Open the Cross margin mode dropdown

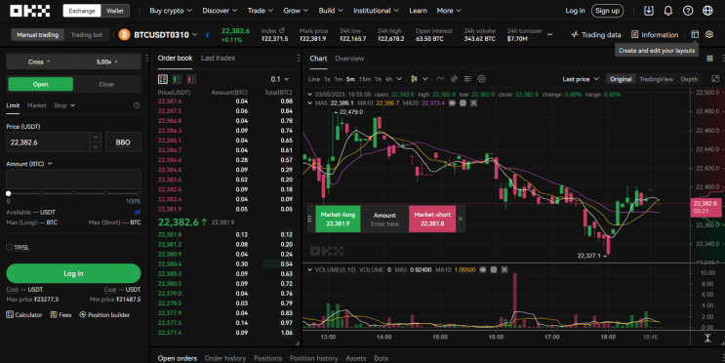tap(39, 61)
